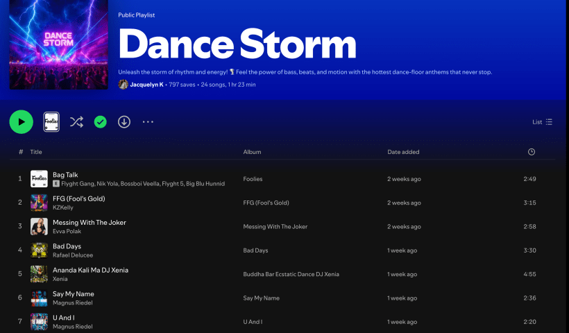Viewport: 569px width, 333px height.
Task: Click the Dance Storm playlist cover art
Action: (59, 44)
